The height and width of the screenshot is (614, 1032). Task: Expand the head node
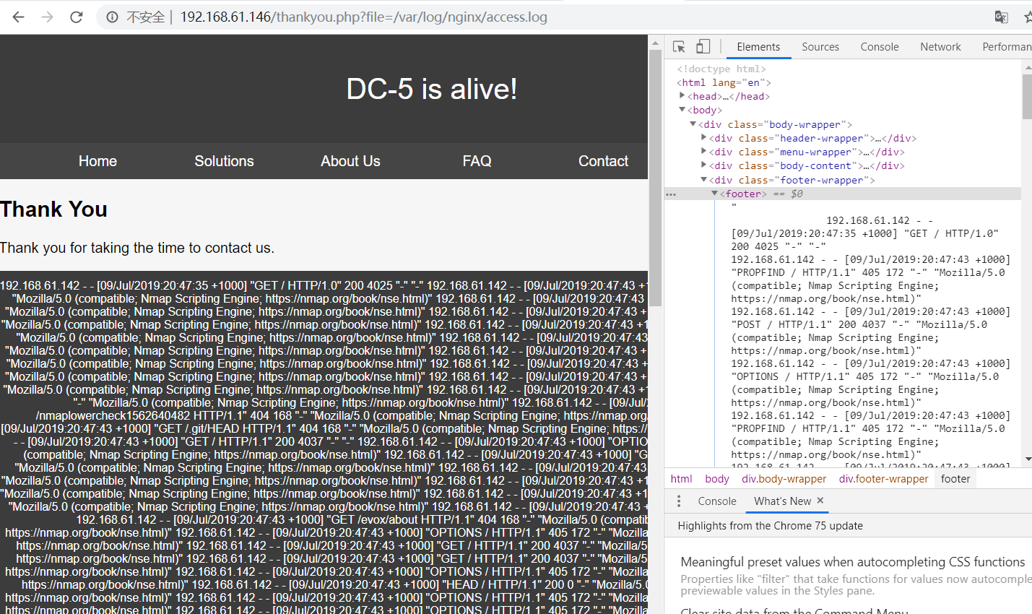(x=682, y=95)
